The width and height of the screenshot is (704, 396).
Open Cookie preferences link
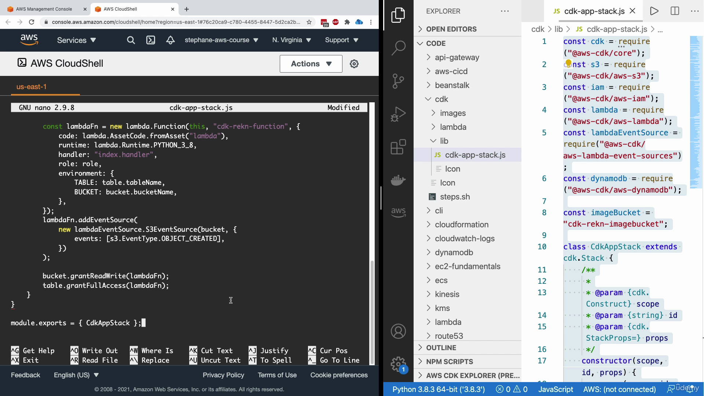[x=339, y=375]
